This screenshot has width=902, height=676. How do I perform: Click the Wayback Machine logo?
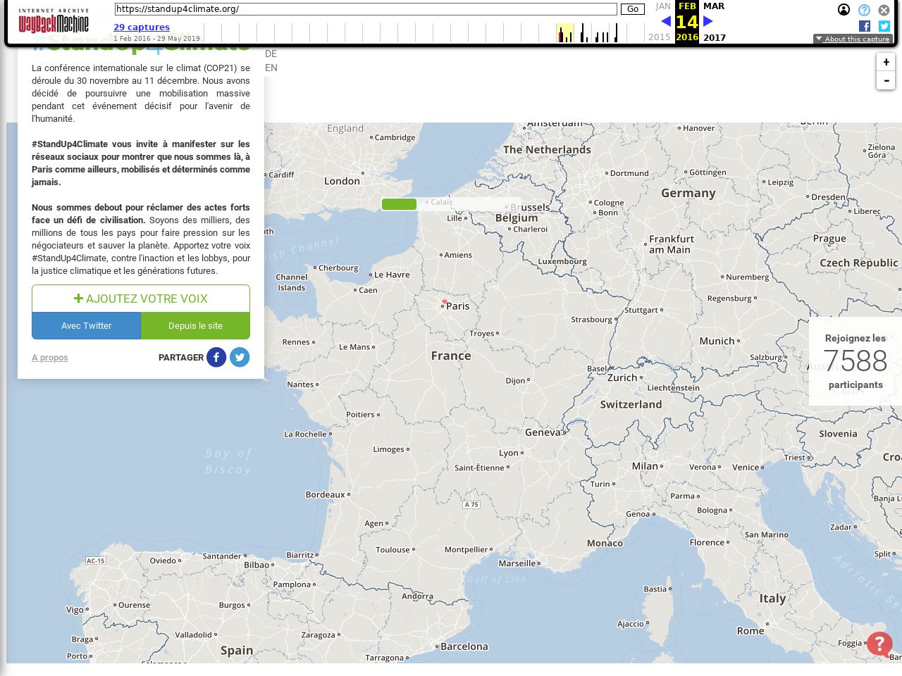54,22
